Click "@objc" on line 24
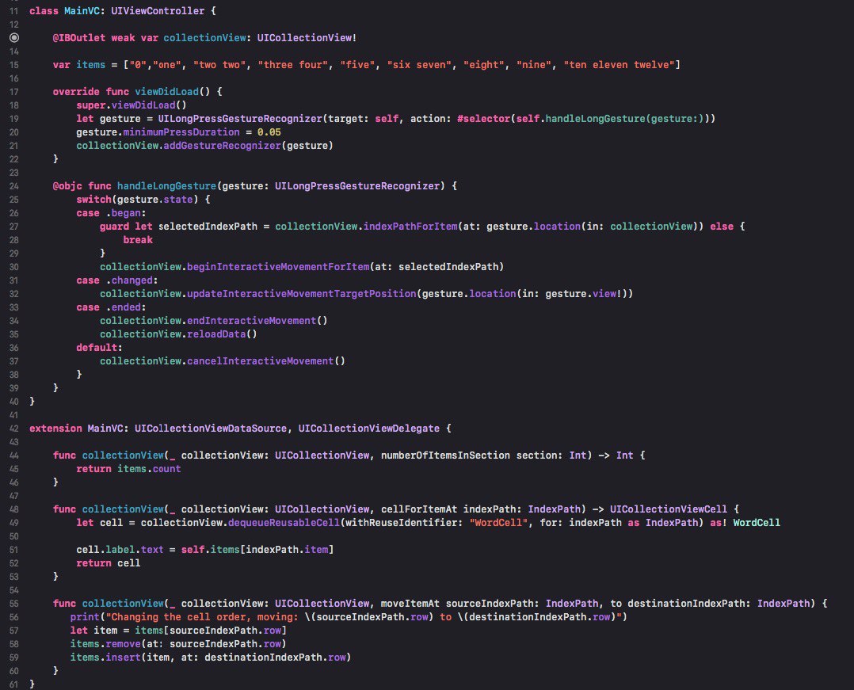 pyautogui.click(x=67, y=186)
